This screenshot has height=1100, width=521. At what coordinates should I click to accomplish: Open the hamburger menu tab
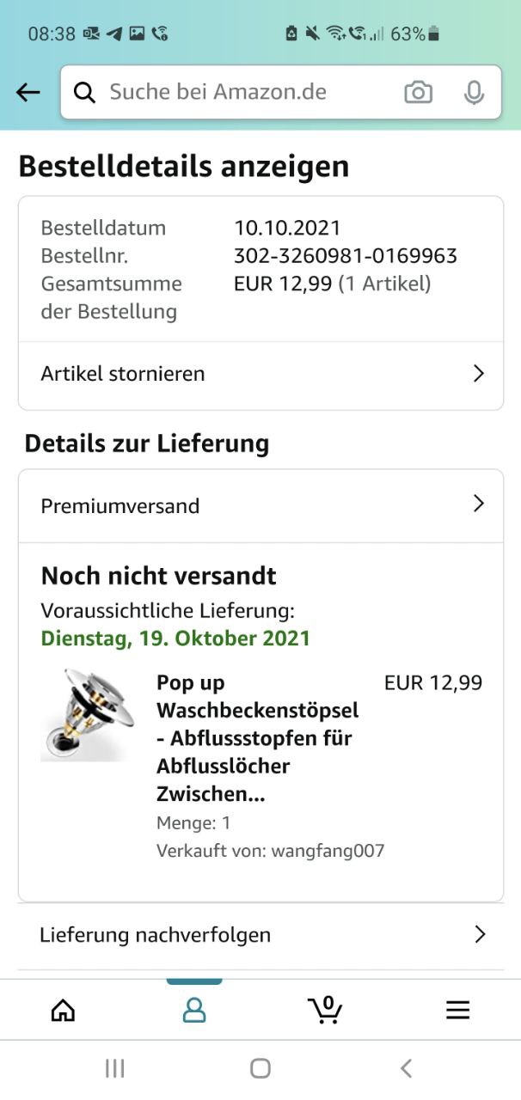point(457,1010)
